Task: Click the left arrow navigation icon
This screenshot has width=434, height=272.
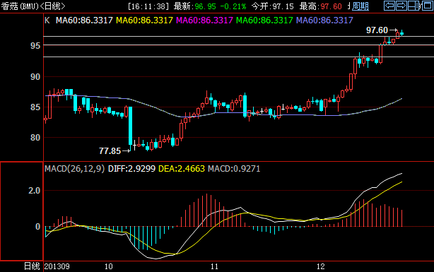Action: click(389, 6)
